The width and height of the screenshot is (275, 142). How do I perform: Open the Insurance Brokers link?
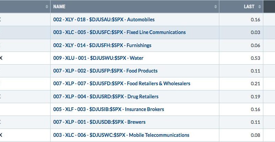coord(109,109)
